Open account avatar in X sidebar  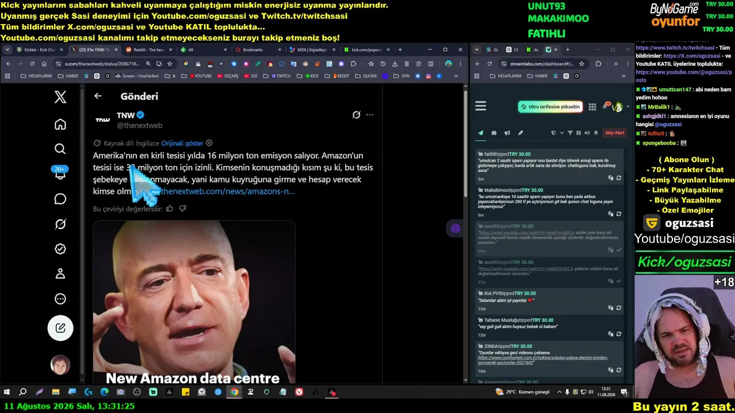tap(60, 365)
